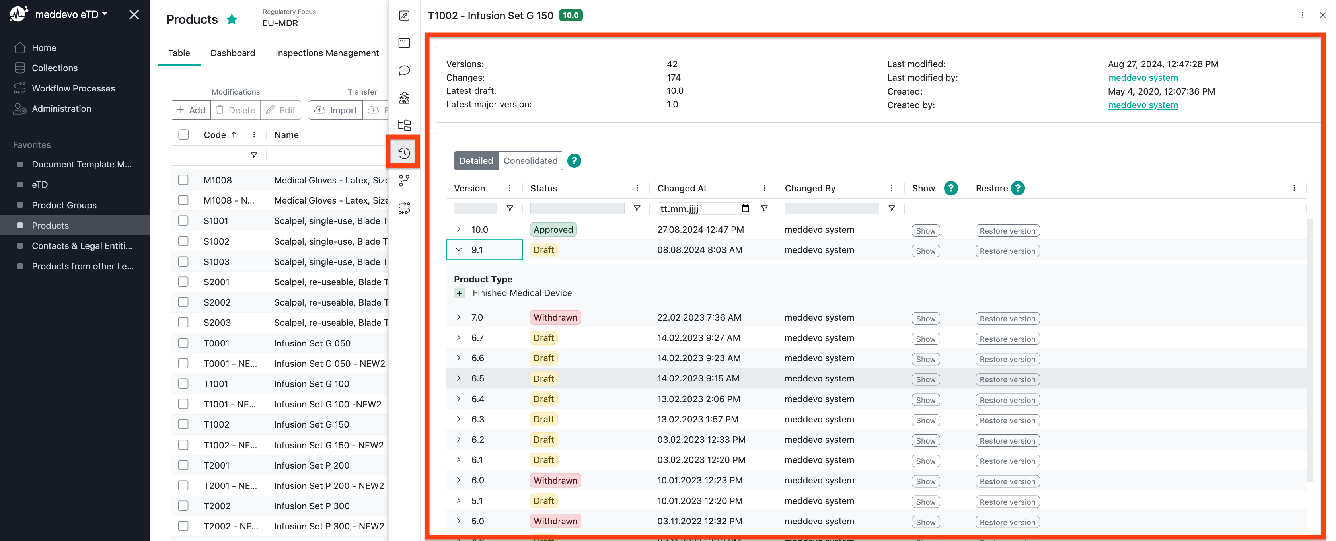Close the sidebar with the X icon
The height and width of the screenshot is (541, 1336).
[134, 15]
